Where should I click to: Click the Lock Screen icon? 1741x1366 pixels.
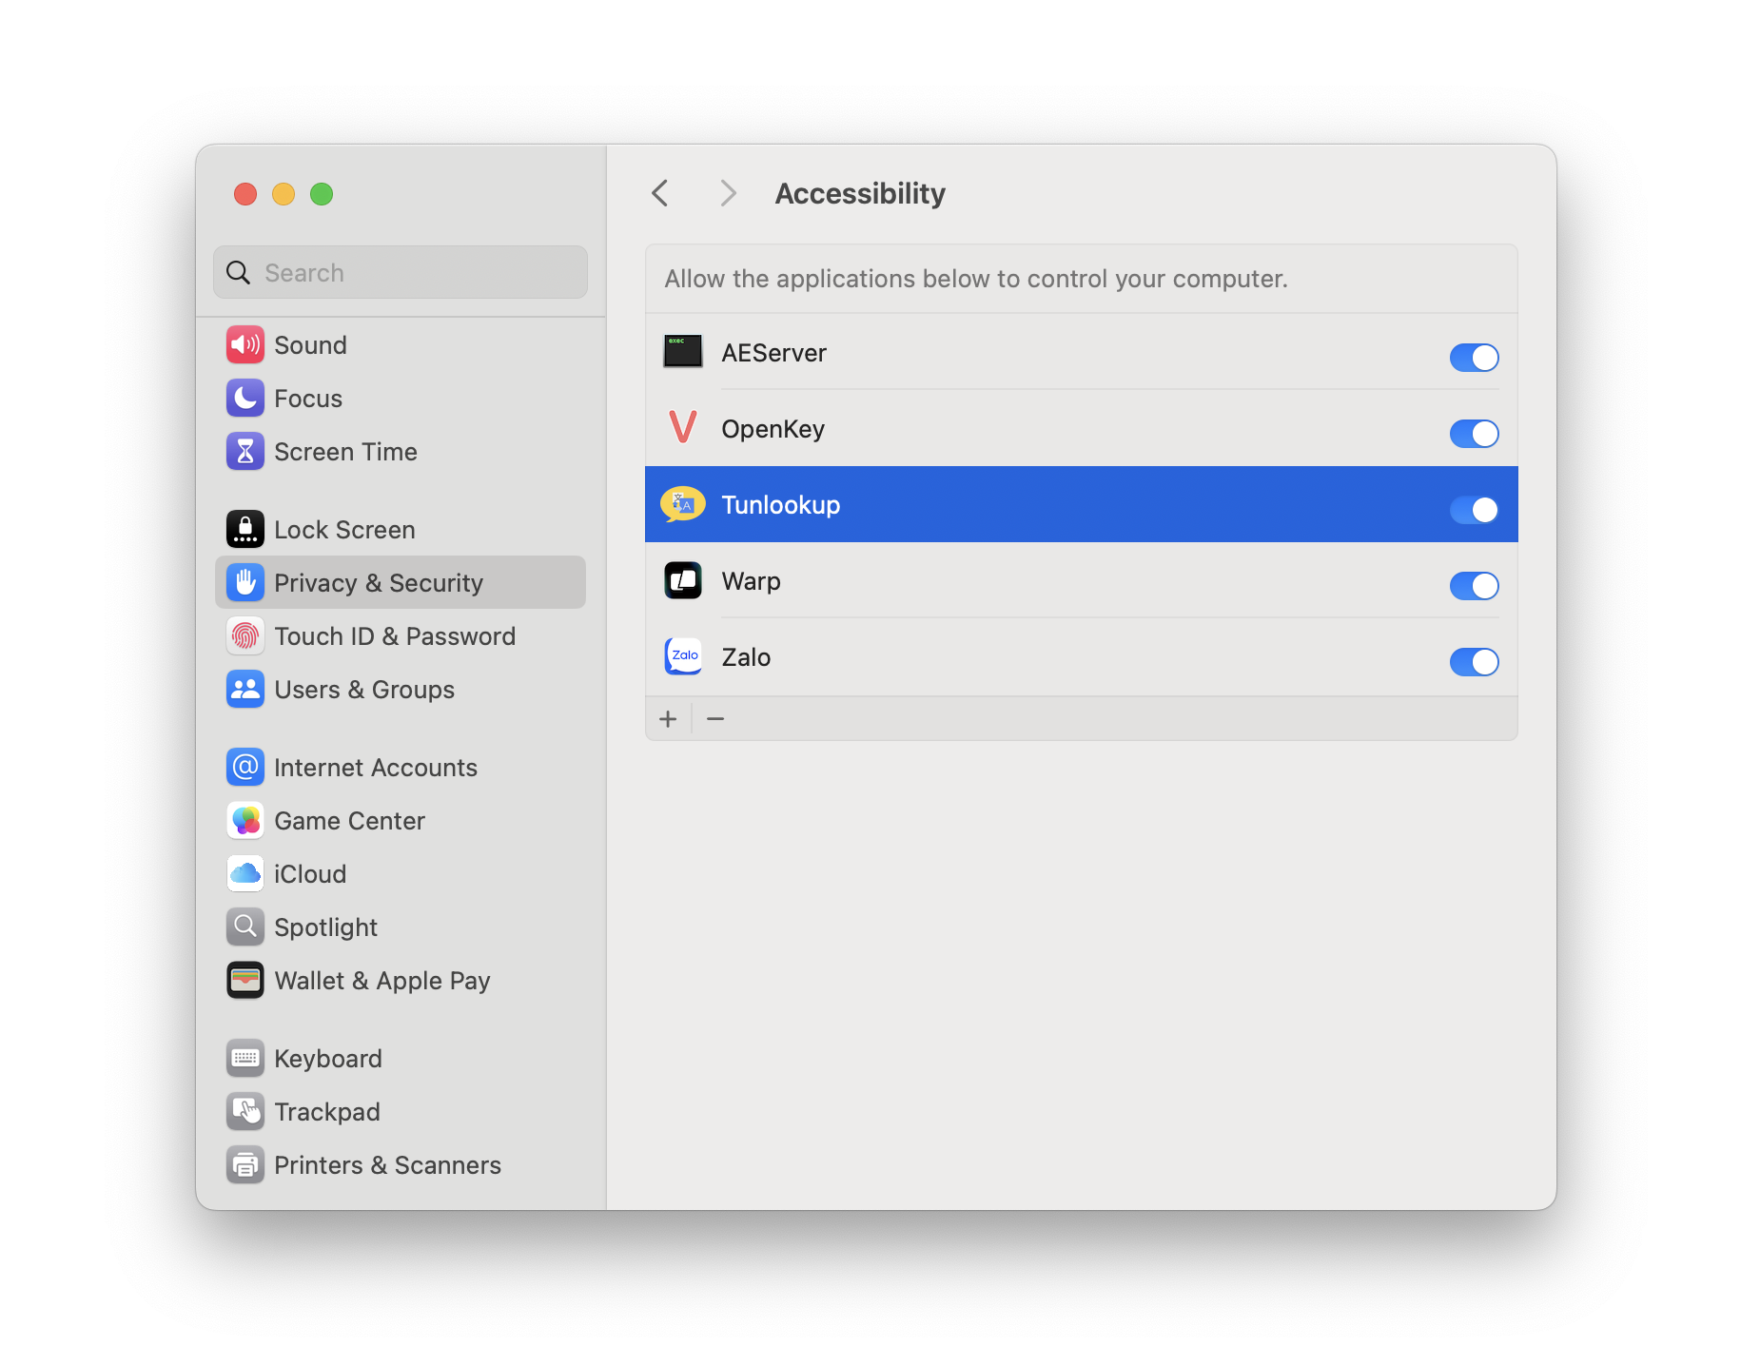point(245,529)
